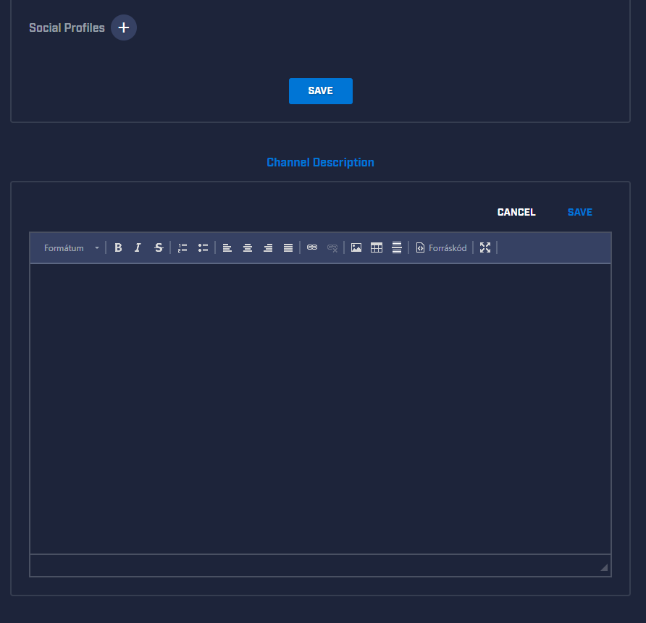Insert a hyperlink
This screenshot has width=646, height=623.
coord(312,247)
